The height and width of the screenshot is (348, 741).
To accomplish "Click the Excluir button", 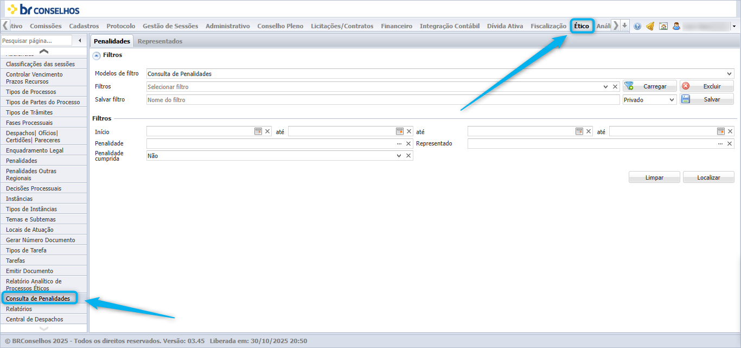I will click(x=707, y=86).
